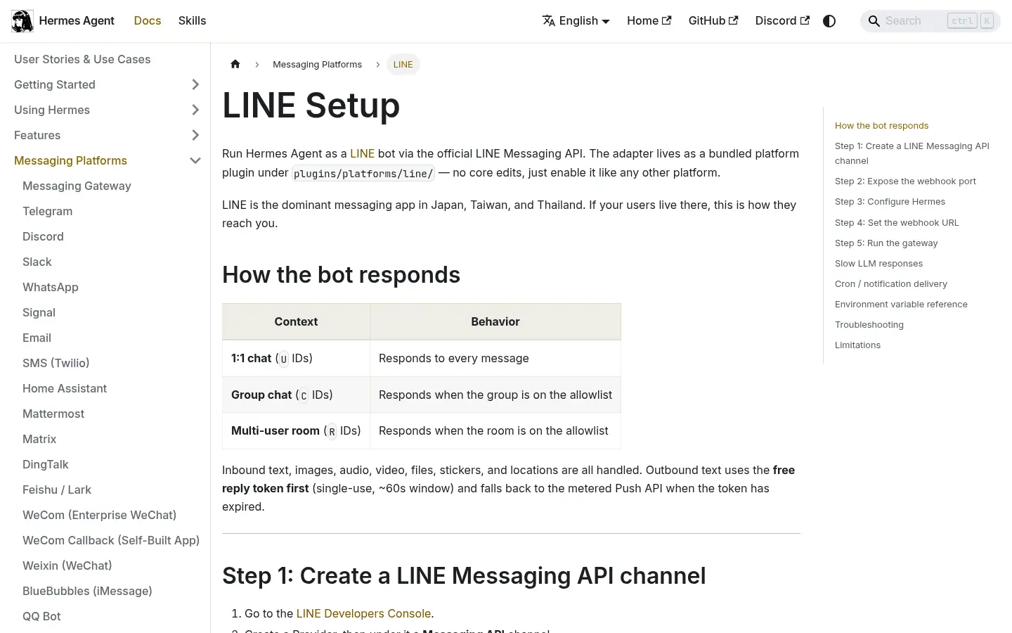Open the Skills tab
Viewport: 1012px width, 633px height.
(192, 21)
